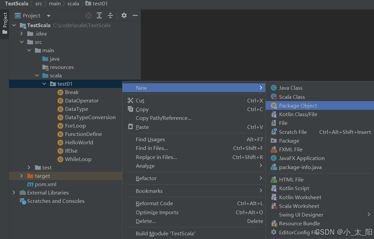
Task: Click the Paste clipboard icon
Action: click(130, 127)
